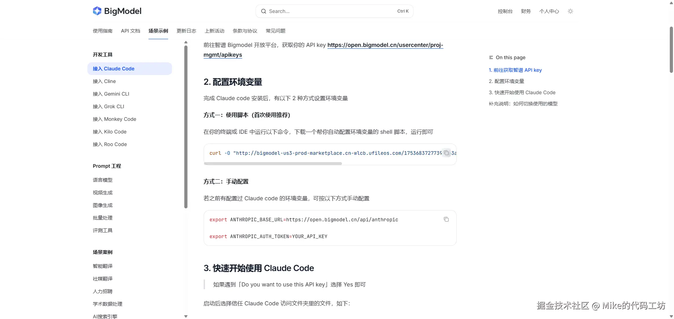Click the page scrollbar down arrow
Image resolution: width=674 pixels, height=319 pixels.
(671, 316)
